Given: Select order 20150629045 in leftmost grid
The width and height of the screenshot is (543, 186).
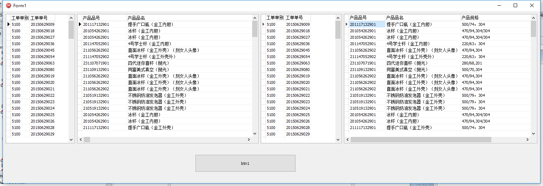Looking at the screenshot, I should 42,50.
